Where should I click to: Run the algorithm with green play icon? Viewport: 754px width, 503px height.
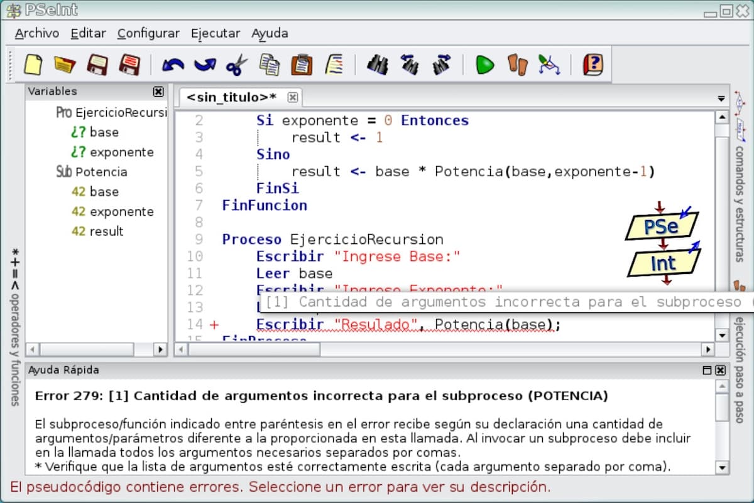pyautogui.click(x=484, y=65)
